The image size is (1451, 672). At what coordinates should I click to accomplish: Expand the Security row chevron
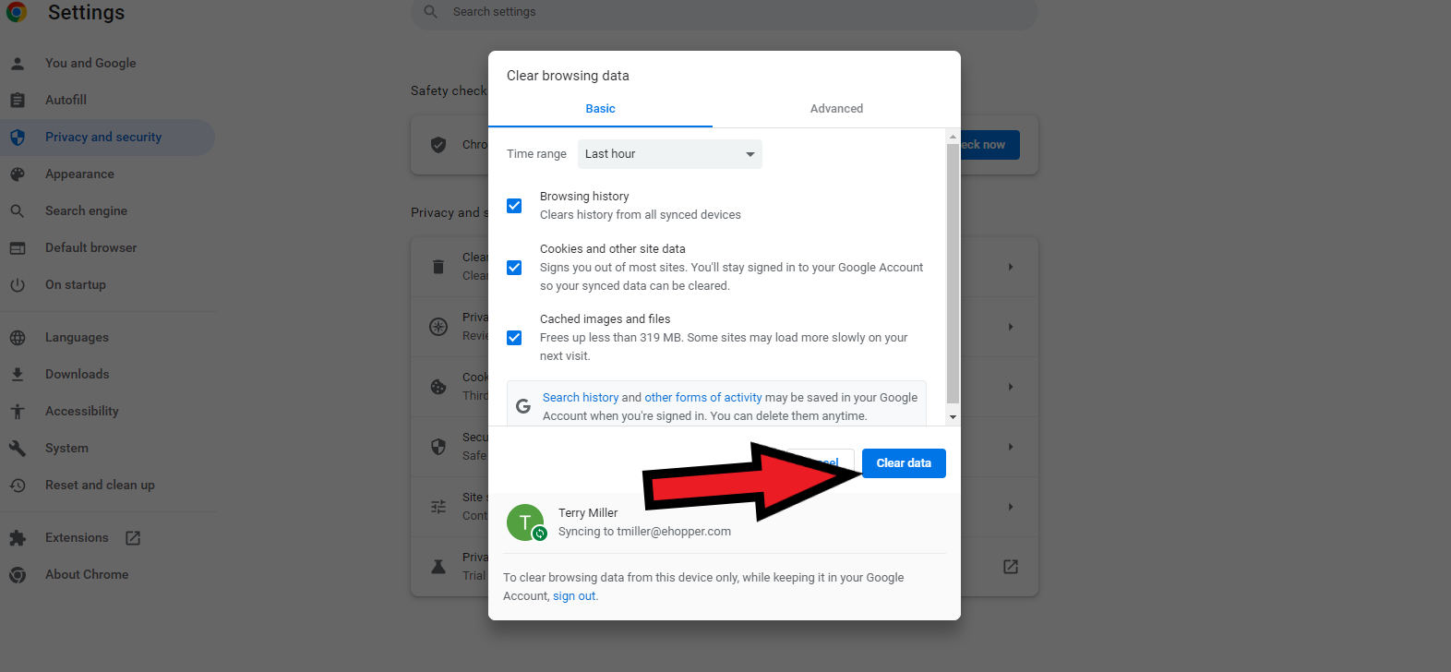(x=1011, y=447)
